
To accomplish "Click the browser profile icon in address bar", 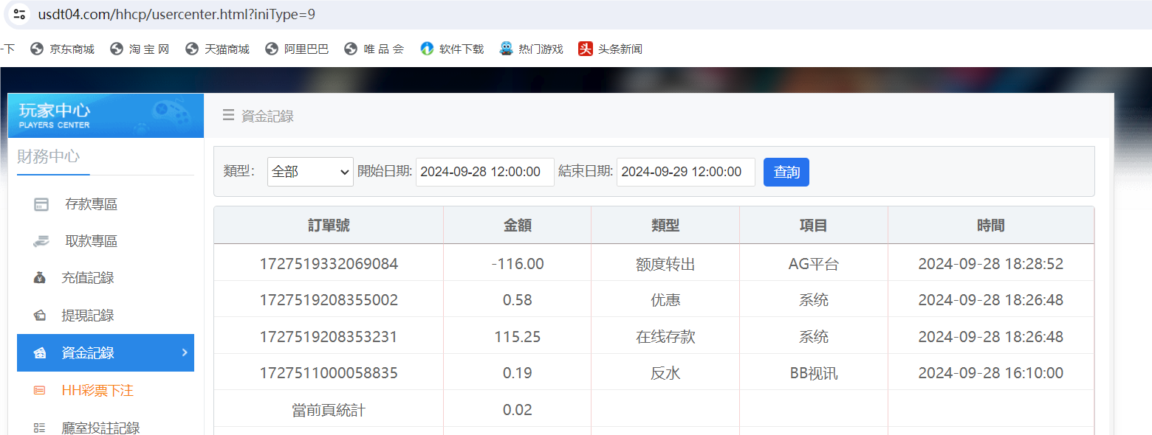I will (19, 13).
